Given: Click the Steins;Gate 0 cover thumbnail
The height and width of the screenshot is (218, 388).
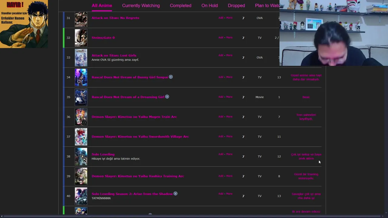Looking at the screenshot, I should (81, 38).
